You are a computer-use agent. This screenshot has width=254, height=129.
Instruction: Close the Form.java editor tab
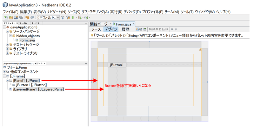134,24
